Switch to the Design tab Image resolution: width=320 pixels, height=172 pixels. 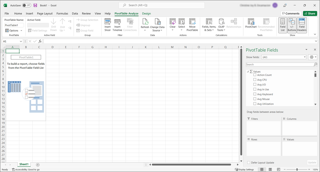point(147,13)
